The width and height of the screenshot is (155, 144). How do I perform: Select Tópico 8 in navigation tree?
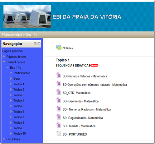point(19,122)
